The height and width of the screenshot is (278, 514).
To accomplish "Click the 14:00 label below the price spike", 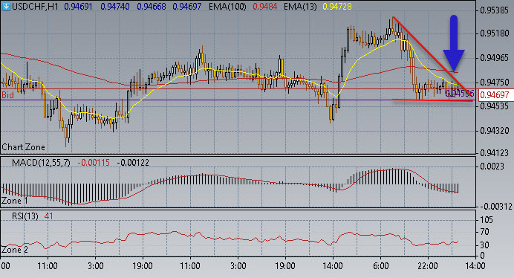I will coord(333,265).
